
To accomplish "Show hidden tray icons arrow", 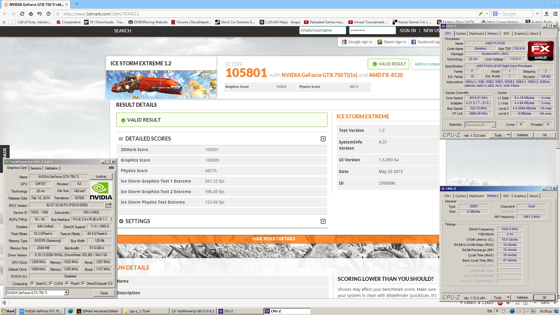I will [x=497, y=311].
